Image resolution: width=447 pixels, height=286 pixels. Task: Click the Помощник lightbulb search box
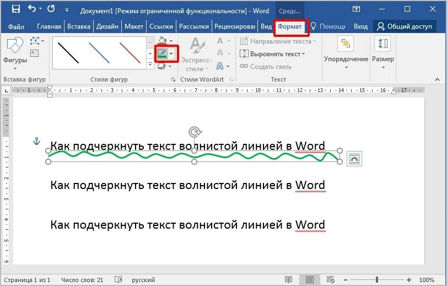pyautogui.click(x=328, y=26)
